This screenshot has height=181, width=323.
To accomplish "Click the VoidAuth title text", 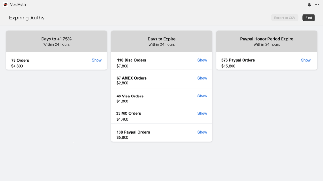I will point(18,5).
